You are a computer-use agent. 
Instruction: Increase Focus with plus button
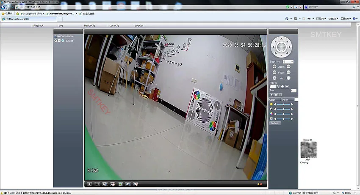(274, 72)
